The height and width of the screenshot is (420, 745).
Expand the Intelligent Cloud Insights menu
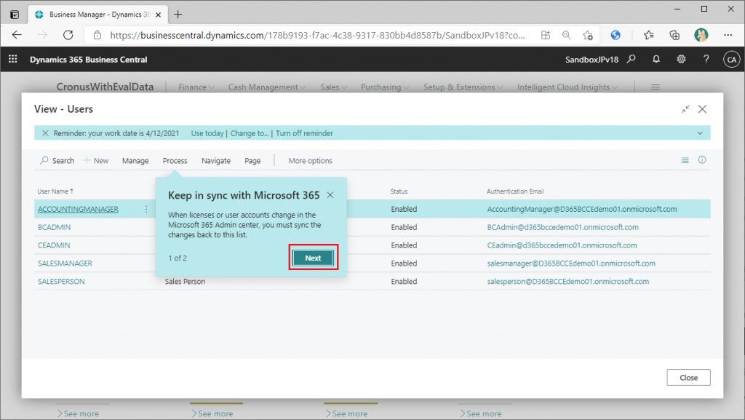pos(567,87)
